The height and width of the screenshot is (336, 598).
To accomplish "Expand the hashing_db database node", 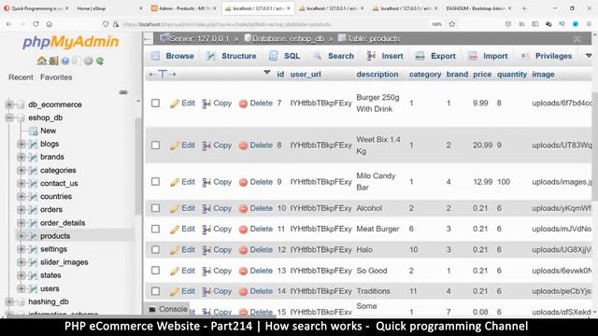I will click(9, 301).
